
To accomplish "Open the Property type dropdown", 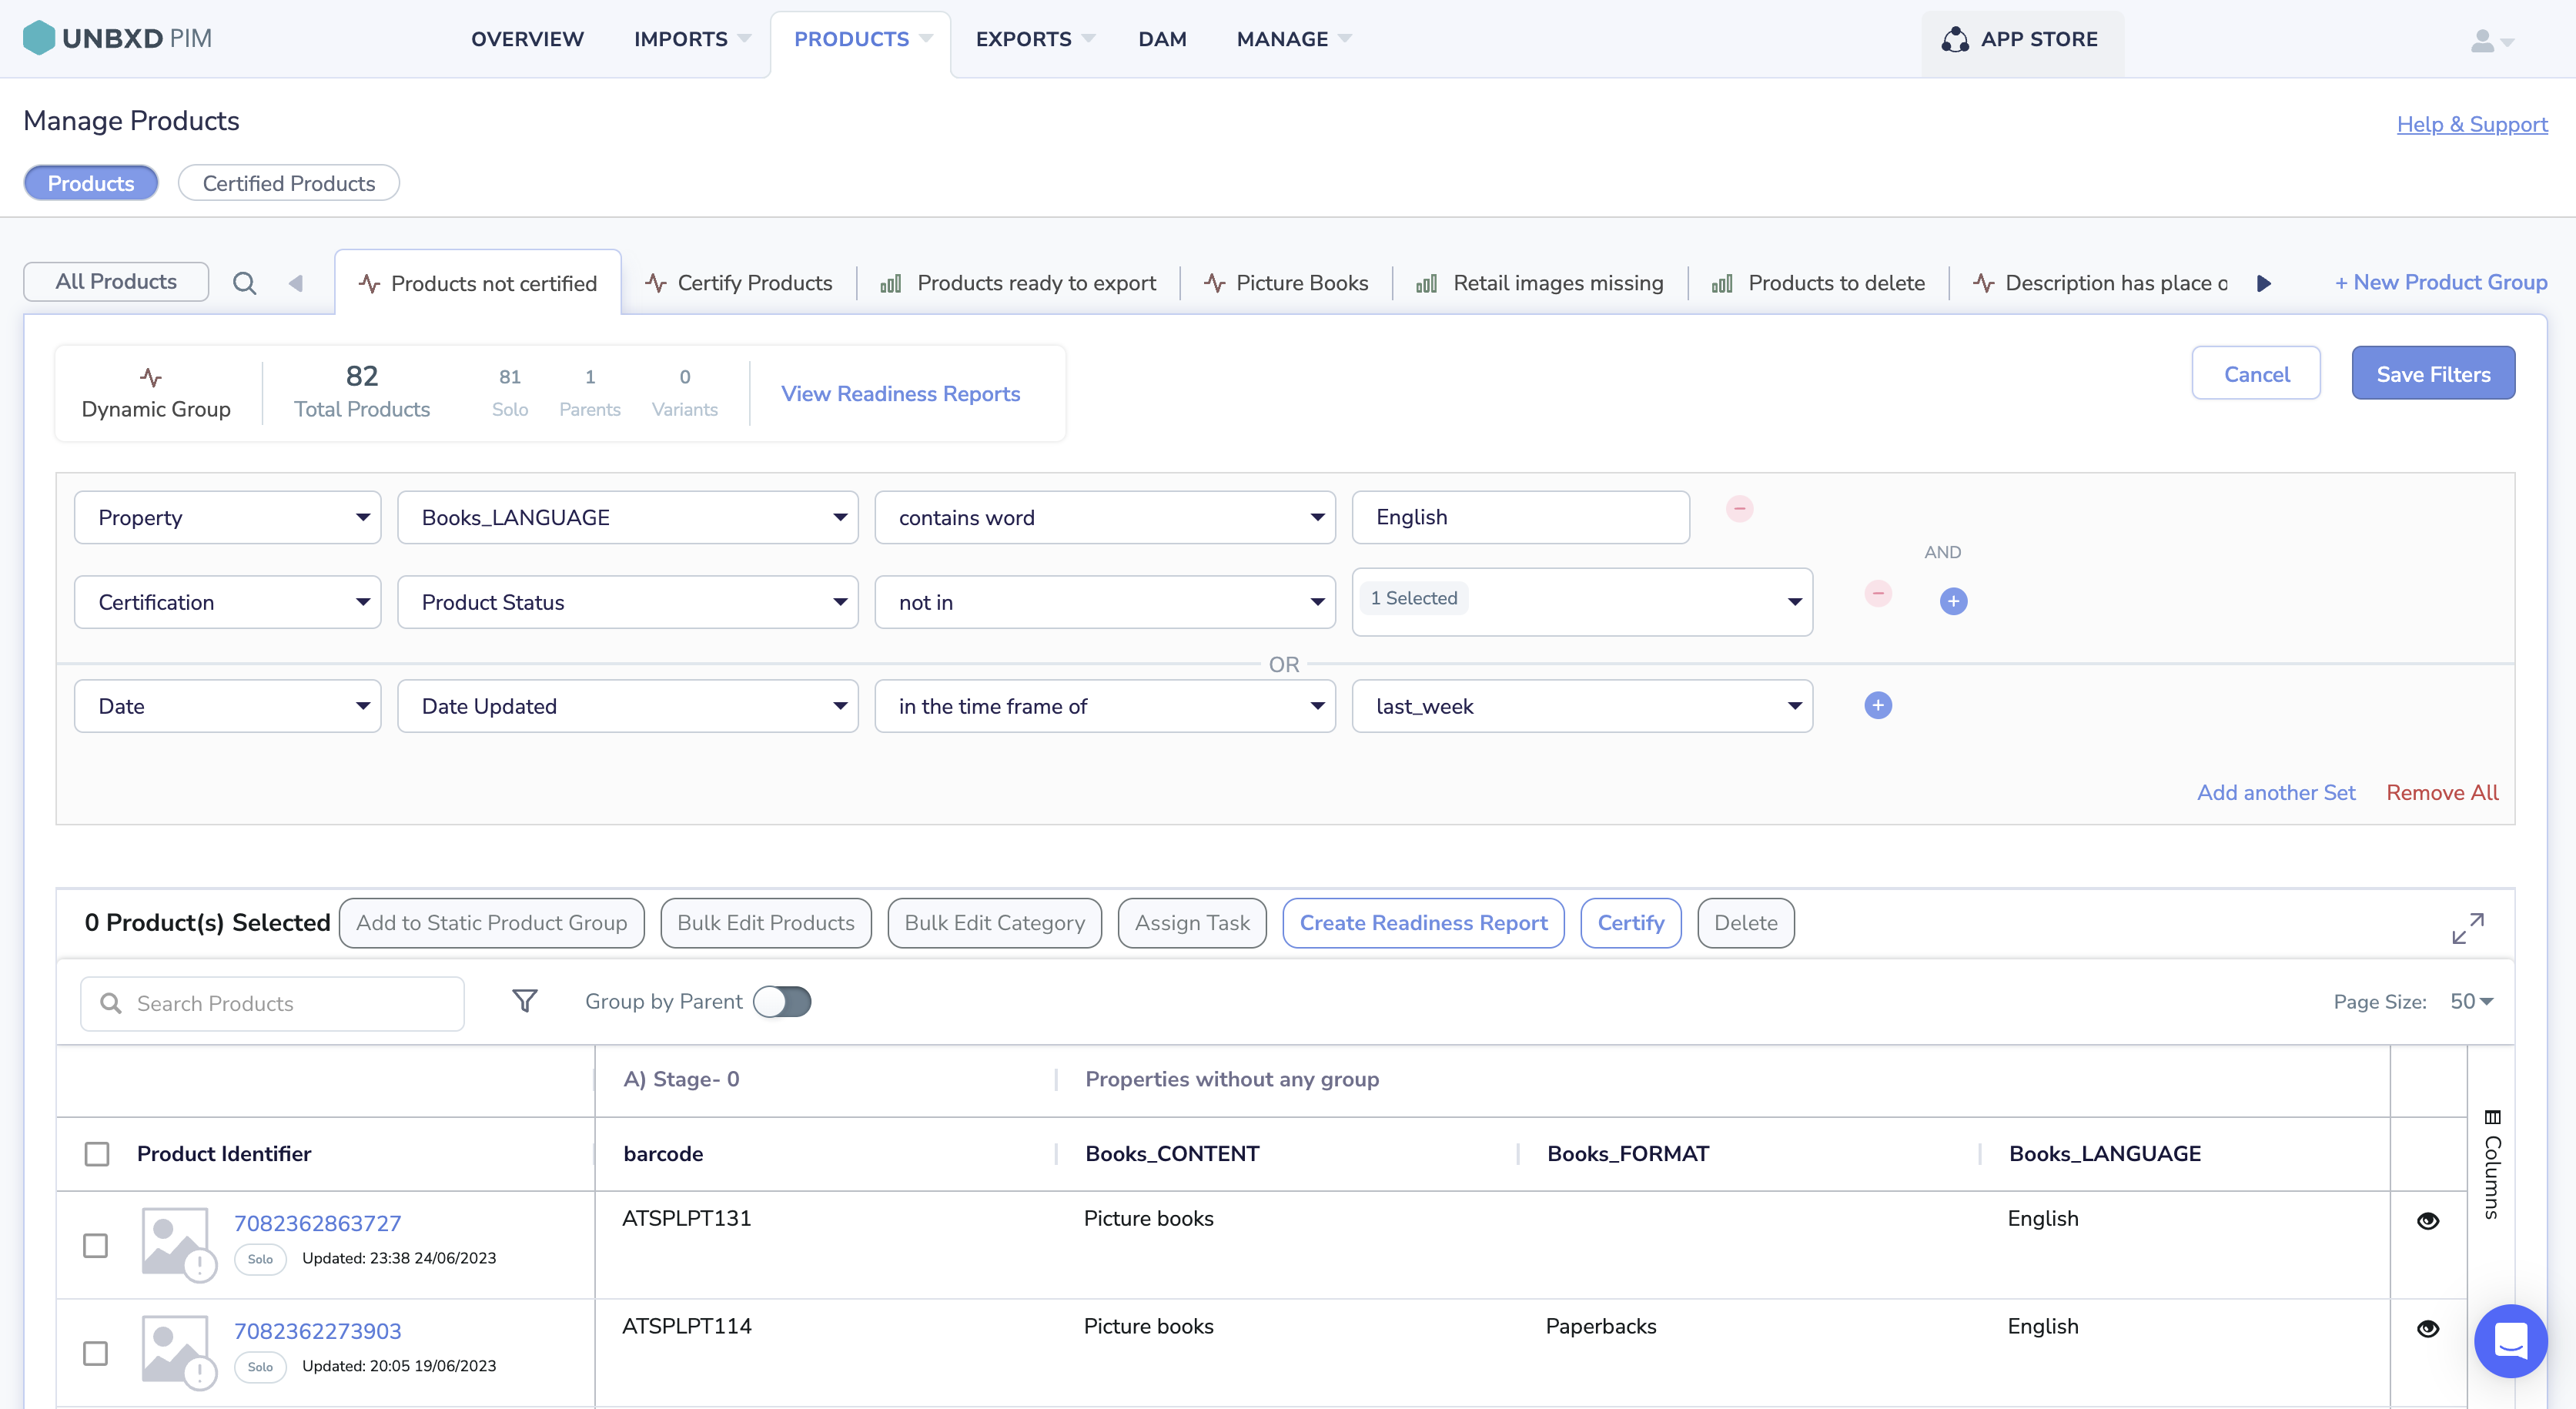I will (x=228, y=517).
